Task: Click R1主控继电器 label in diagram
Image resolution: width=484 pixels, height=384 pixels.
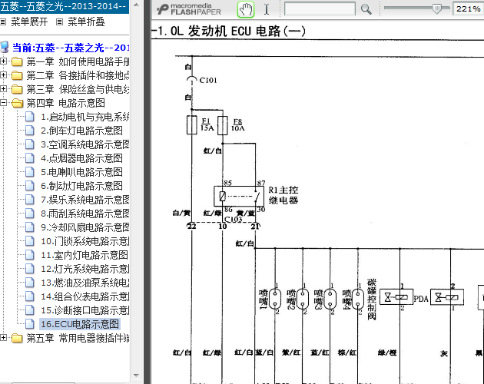Action: pyautogui.click(x=283, y=195)
